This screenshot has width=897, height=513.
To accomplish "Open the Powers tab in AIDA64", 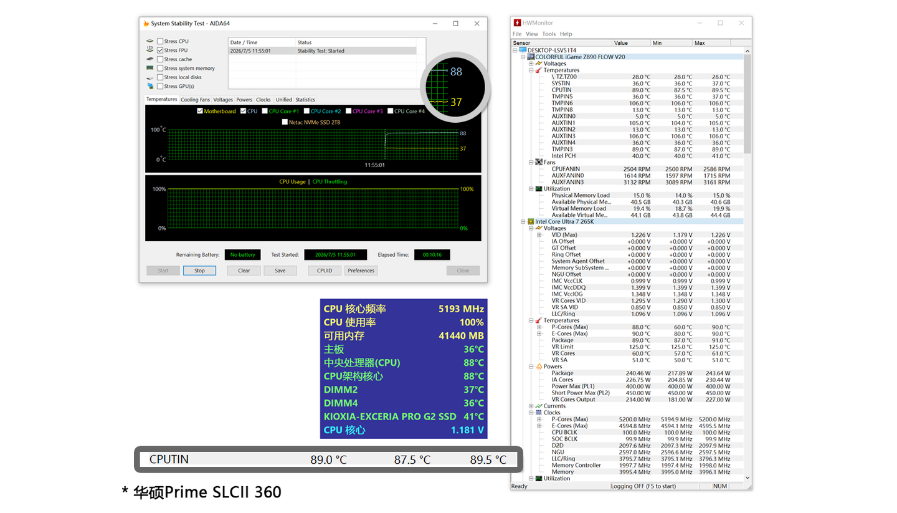I will [x=244, y=100].
